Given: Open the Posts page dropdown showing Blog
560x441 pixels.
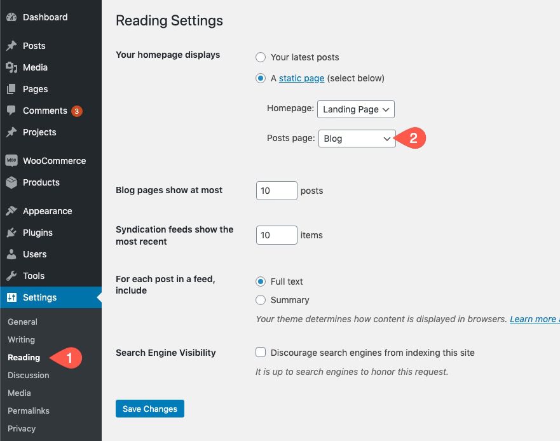Looking at the screenshot, I should pos(357,138).
